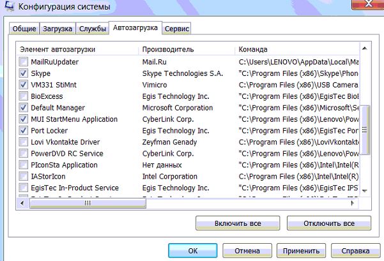Click the vertical scrollbar up arrow
This screenshot has height=261, width=384.
(x=364, y=48)
